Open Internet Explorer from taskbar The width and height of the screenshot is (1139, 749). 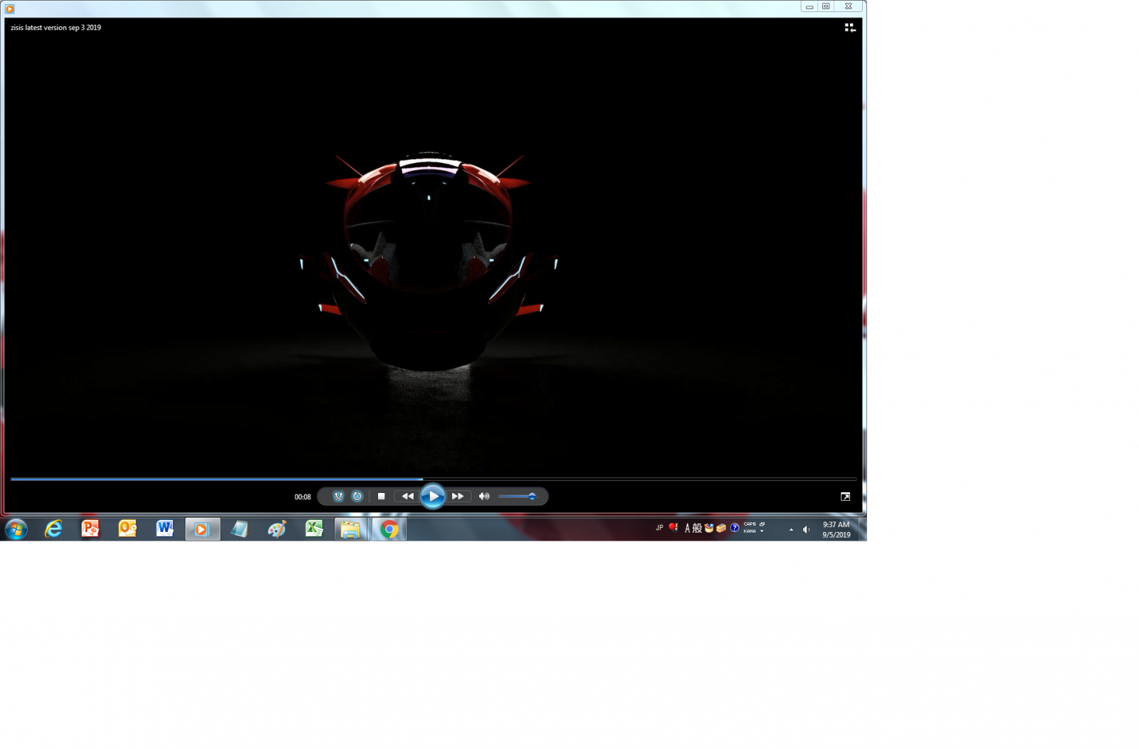click(x=53, y=528)
